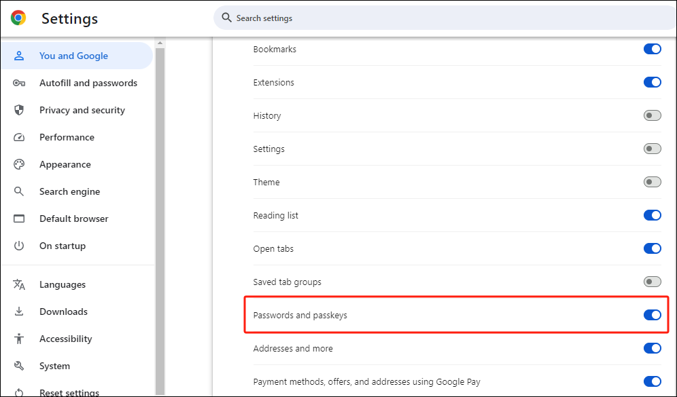Turn on the Theme sync toggle
The image size is (677, 397).
click(652, 182)
